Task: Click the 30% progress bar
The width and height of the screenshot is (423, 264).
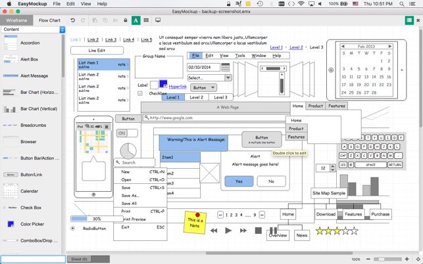Action: [97, 219]
